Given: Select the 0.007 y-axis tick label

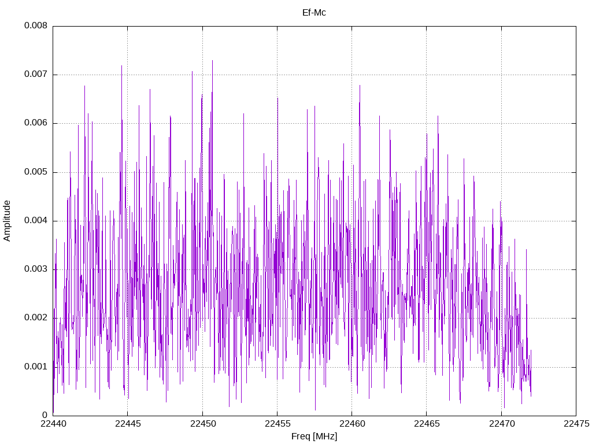Looking at the screenshot, I should pos(36,75).
